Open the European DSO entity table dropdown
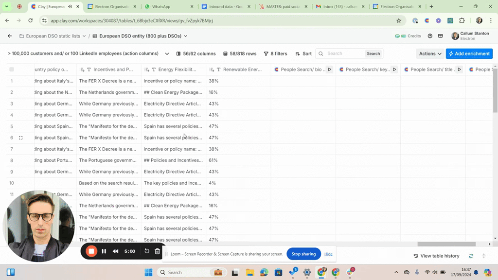Screen dimensions: 498x280 pos(185,36)
